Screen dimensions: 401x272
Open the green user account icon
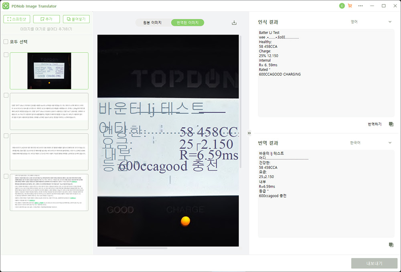pyautogui.click(x=342, y=6)
